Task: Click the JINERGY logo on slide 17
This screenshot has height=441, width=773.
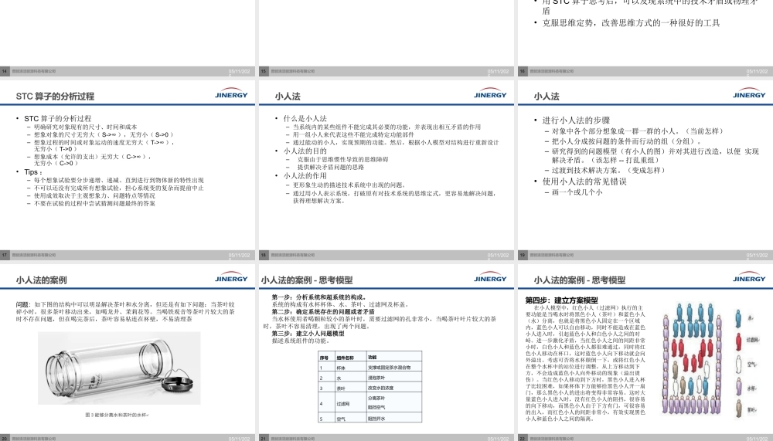Action: pos(231,93)
